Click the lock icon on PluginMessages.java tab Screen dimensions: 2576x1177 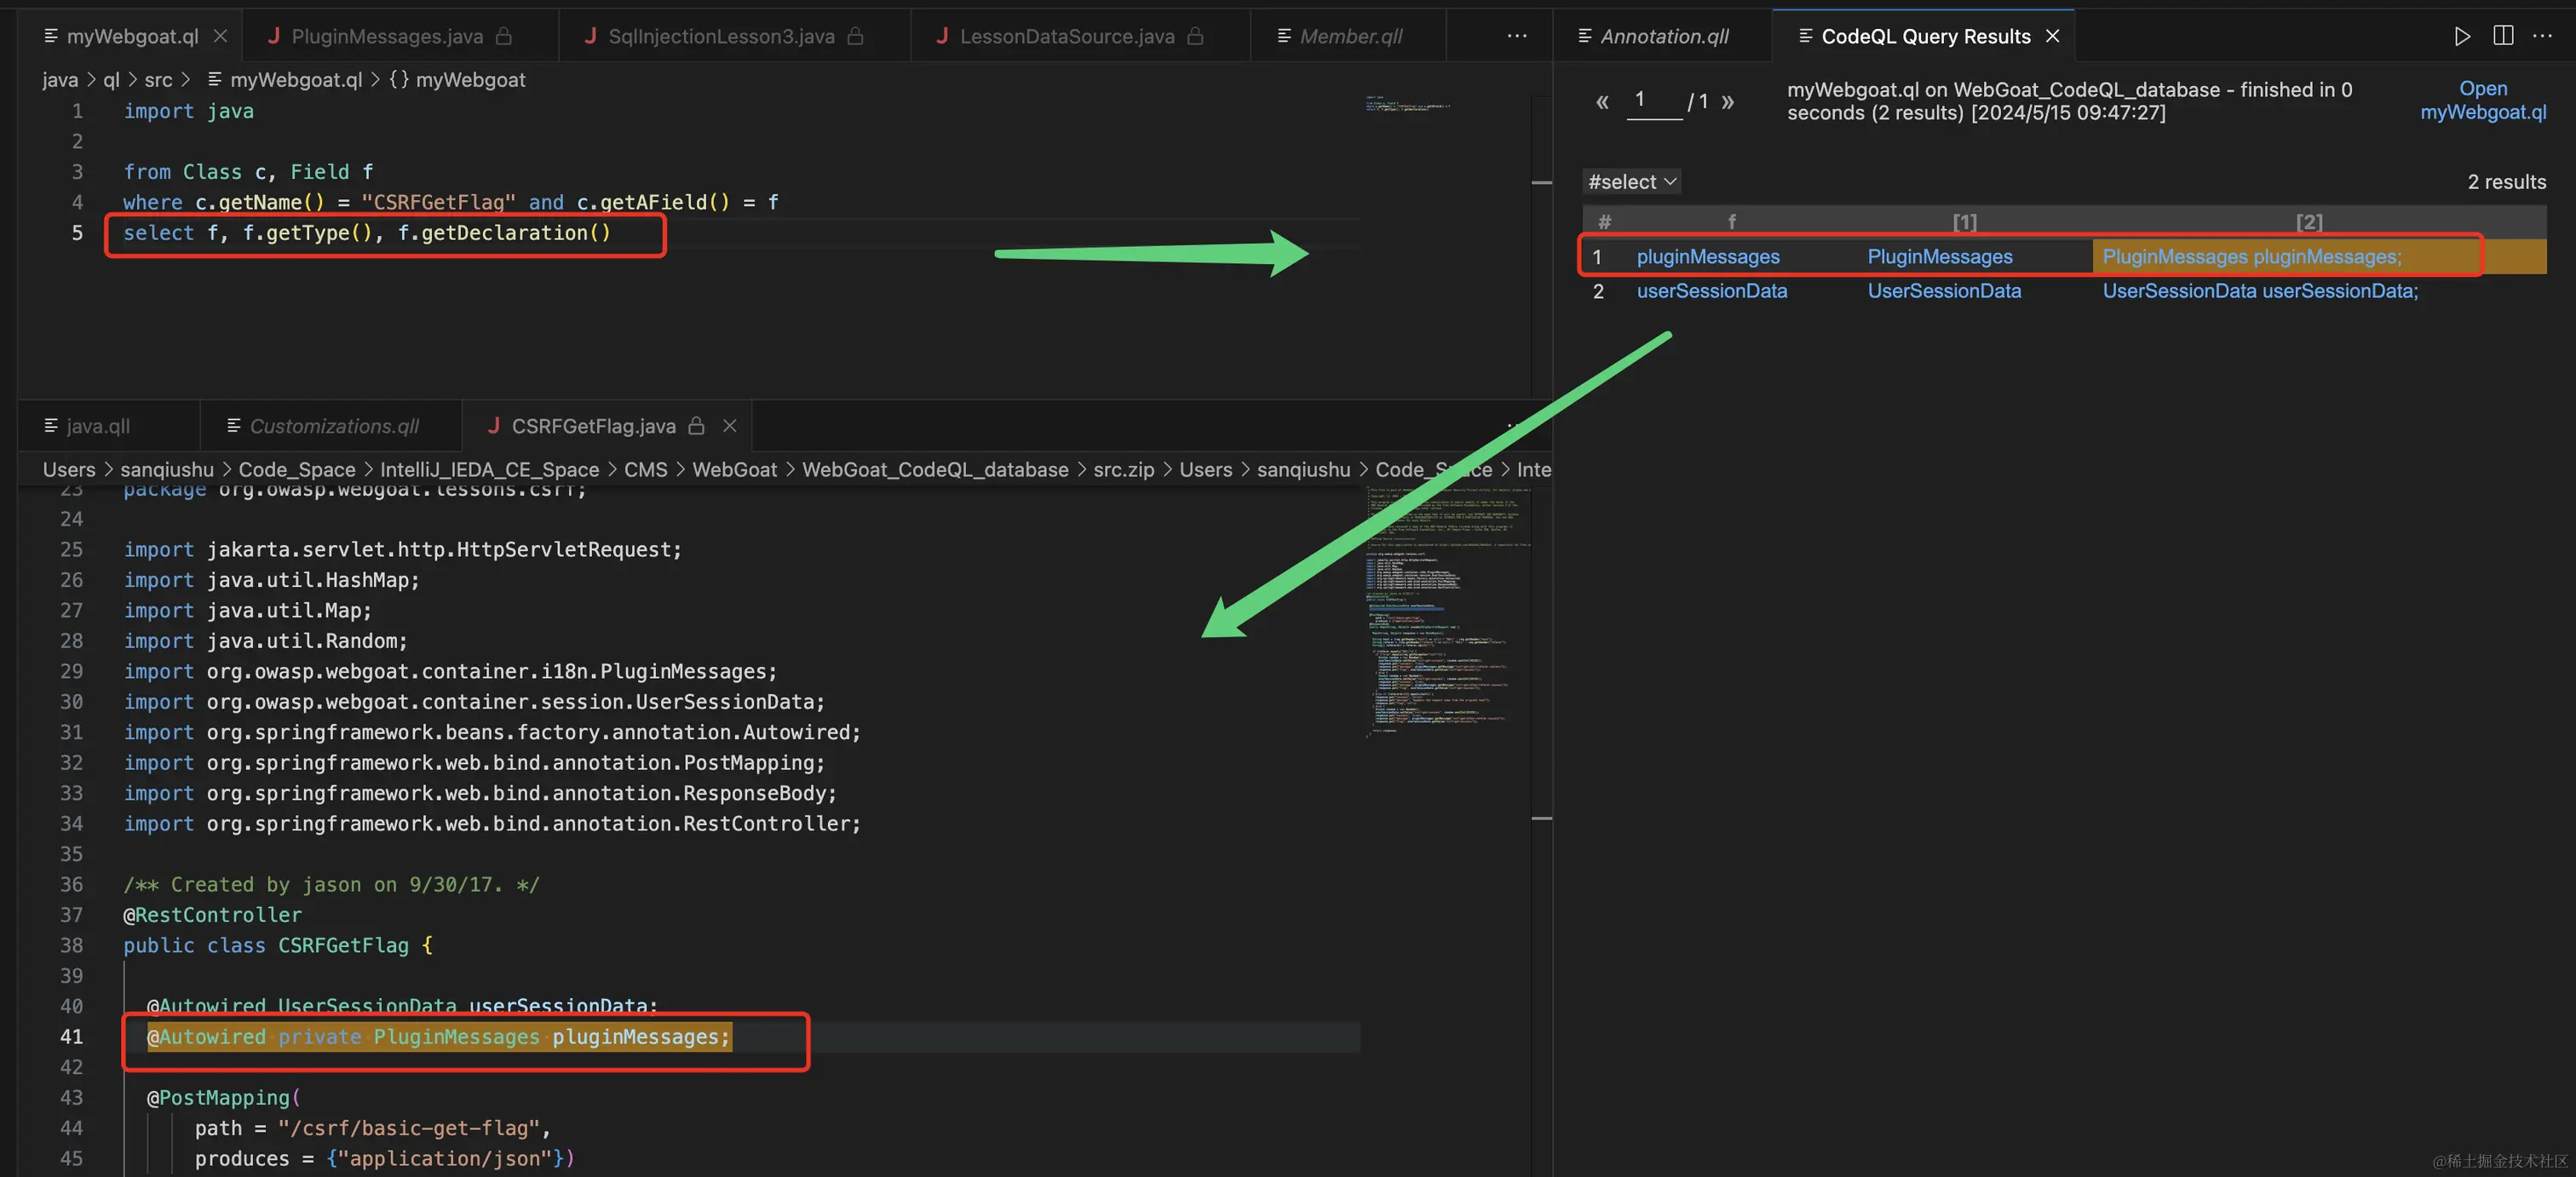click(x=504, y=36)
